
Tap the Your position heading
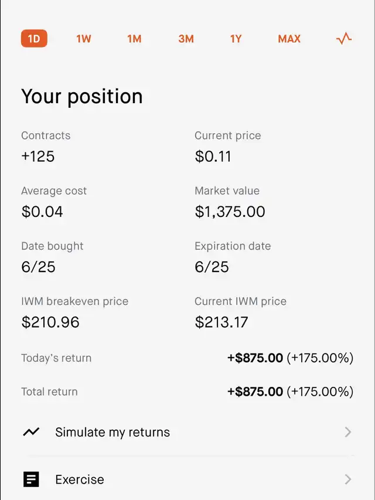tap(82, 96)
